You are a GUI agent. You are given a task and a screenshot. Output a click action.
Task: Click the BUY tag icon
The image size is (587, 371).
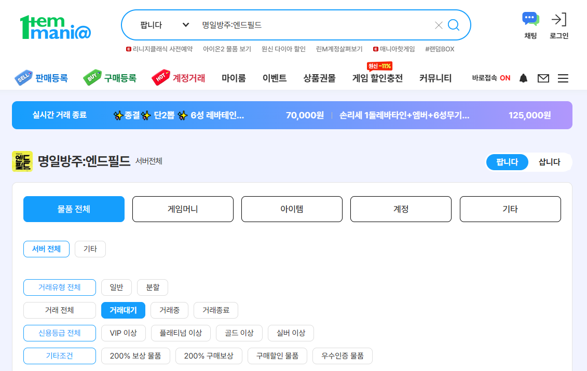point(92,77)
